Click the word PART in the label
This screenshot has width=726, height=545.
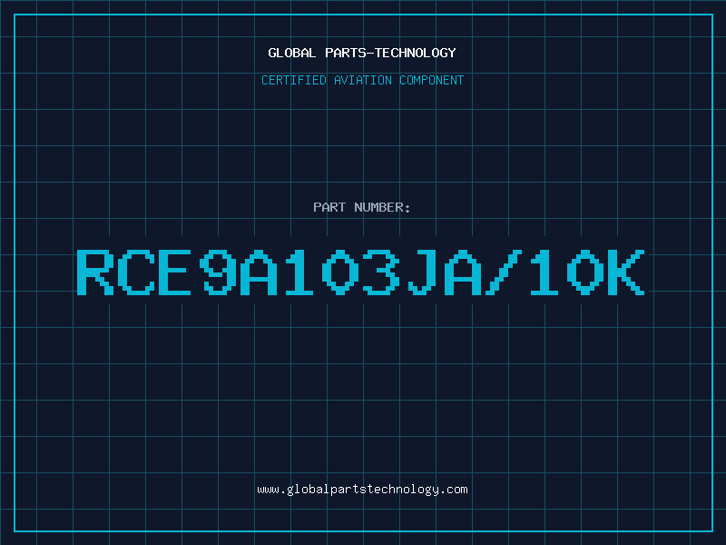[329, 207]
